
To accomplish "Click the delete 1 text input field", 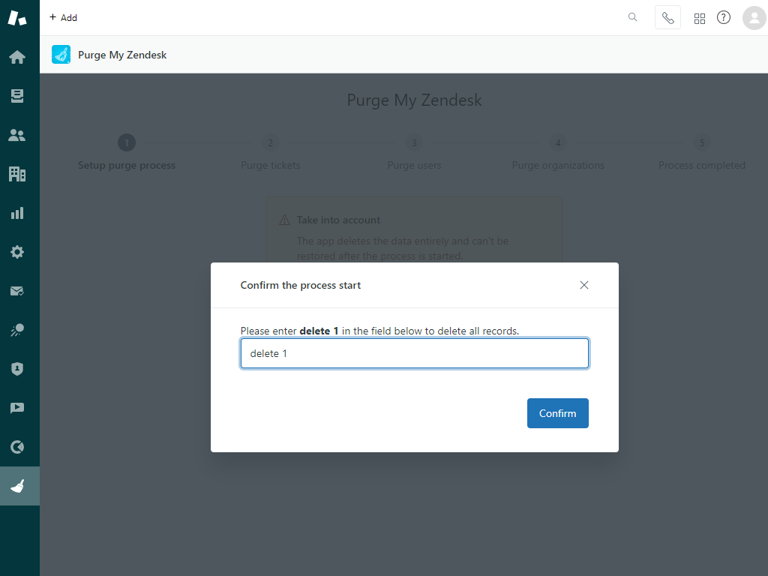I will tap(414, 352).
